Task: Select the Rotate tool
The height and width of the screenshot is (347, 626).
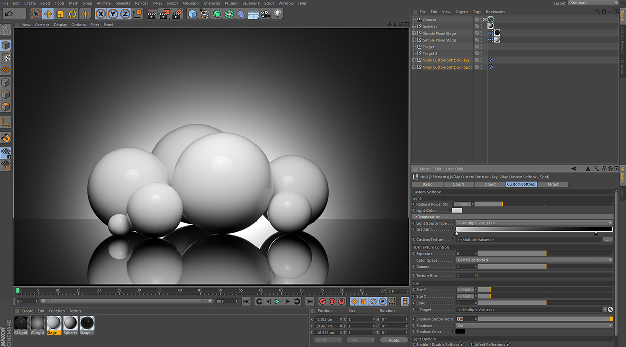Action: click(73, 14)
